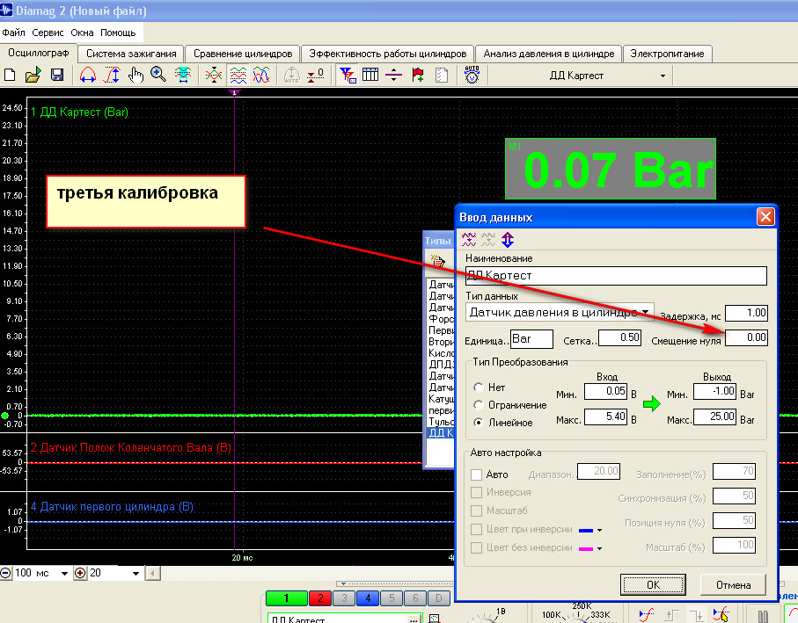Save file with floppy disk icon
The width and height of the screenshot is (798, 623).
57,76
